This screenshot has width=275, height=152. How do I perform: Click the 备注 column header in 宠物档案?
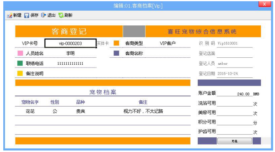(x=143, y=102)
